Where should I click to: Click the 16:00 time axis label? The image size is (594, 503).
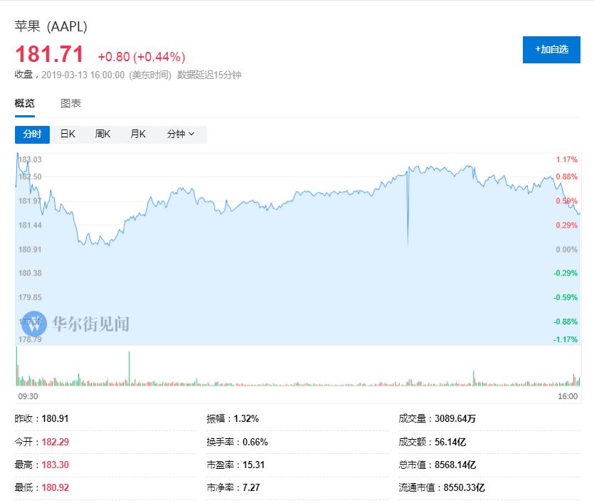point(568,396)
